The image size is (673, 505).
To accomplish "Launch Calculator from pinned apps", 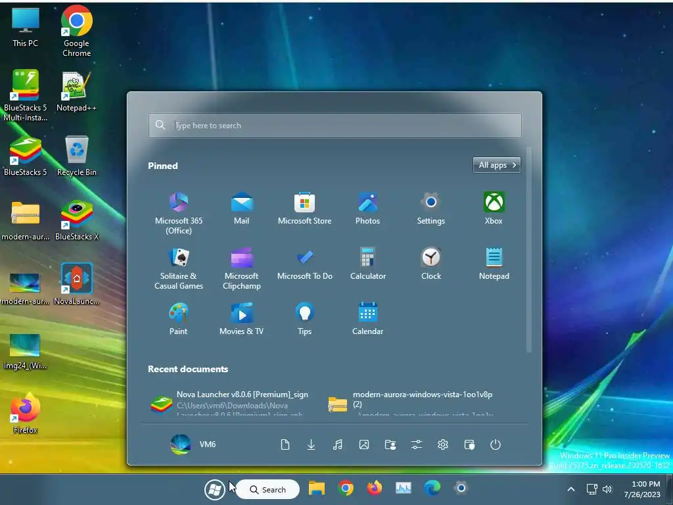I will pyautogui.click(x=368, y=264).
